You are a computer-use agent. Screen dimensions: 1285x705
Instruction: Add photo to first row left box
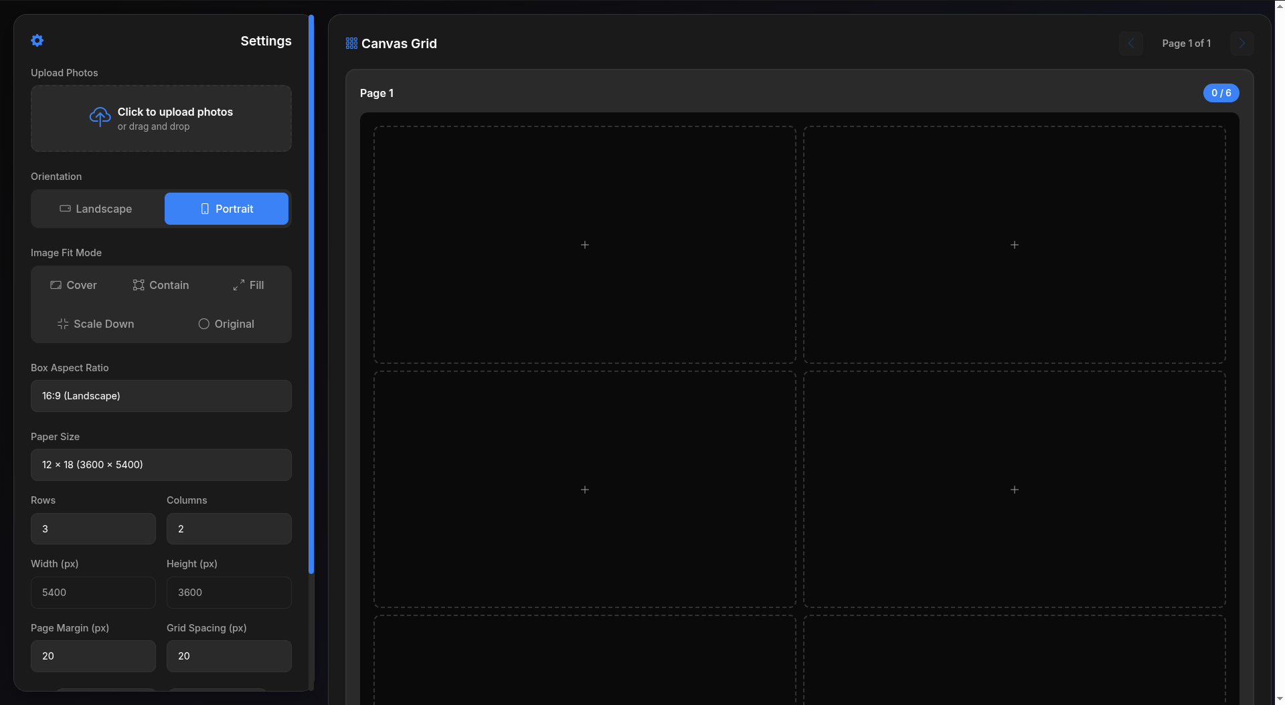585,245
